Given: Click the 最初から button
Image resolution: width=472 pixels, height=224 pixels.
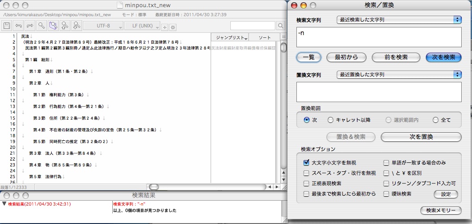Looking at the screenshot, I should point(346,57).
